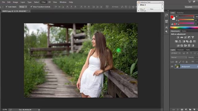Switch to the Channels tab
Image resolution: width=198 pixels, height=111 pixels.
[180, 50]
